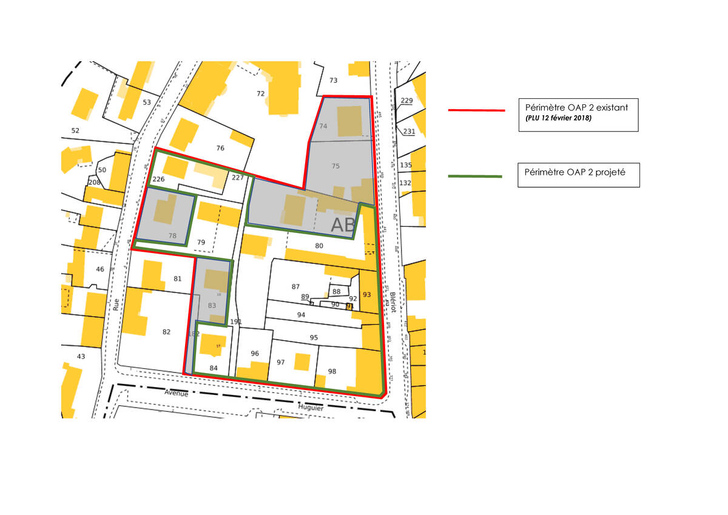Select parcel 80 label
The height and width of the screenshot is (515, 728).
(x=319, y=246)
